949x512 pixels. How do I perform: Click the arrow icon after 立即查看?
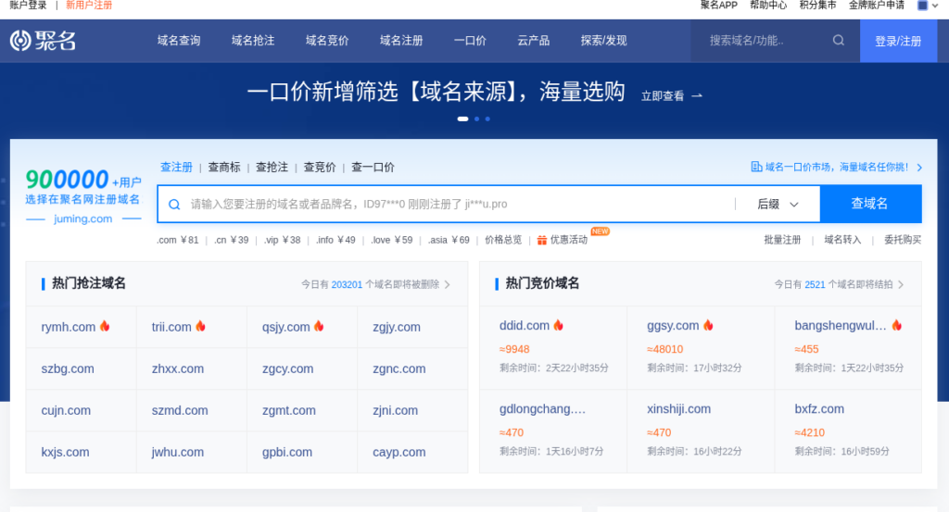(x=697, y=95)
